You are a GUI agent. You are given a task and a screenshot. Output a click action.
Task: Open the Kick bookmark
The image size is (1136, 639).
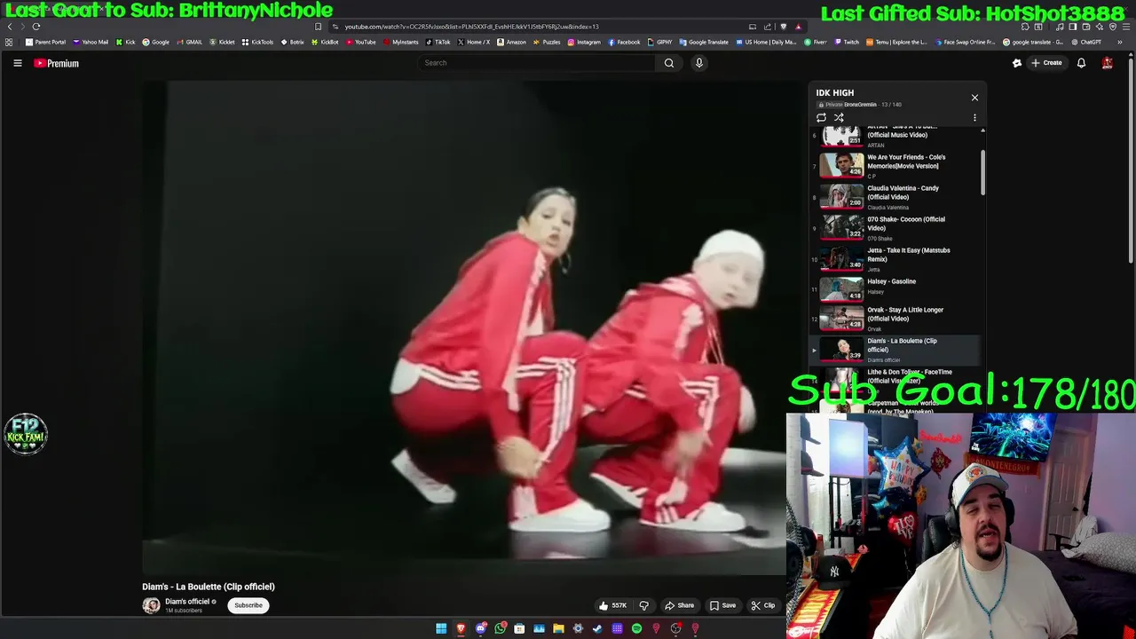point(126,42)
